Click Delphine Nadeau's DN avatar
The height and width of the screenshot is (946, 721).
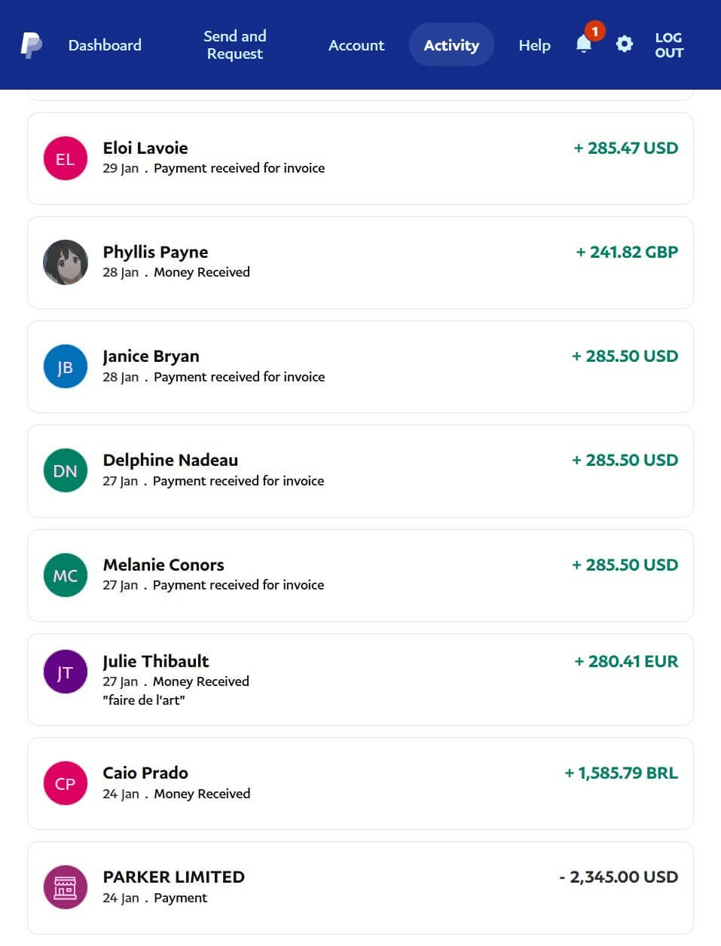point(66,470)
